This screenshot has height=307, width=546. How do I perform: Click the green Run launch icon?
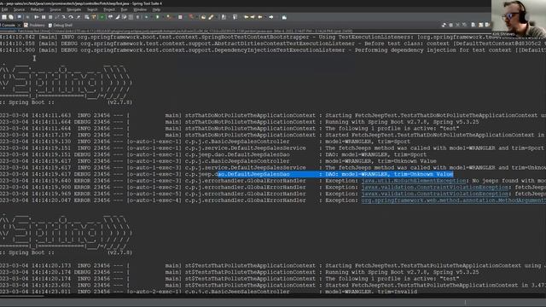pyautogui.click(x=157, y=17)
